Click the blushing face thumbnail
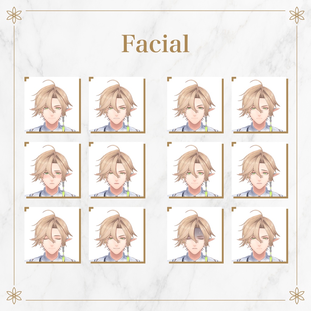The width and height of the screenshot is (311, 311). pos(53,170)
